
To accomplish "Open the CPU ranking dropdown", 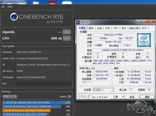I will click(x=10, y=96).
